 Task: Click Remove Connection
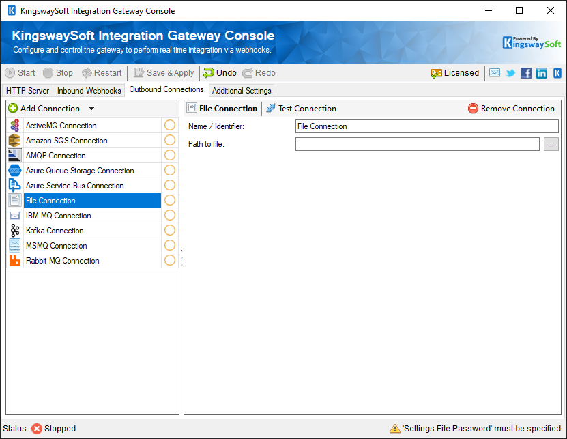511,108
